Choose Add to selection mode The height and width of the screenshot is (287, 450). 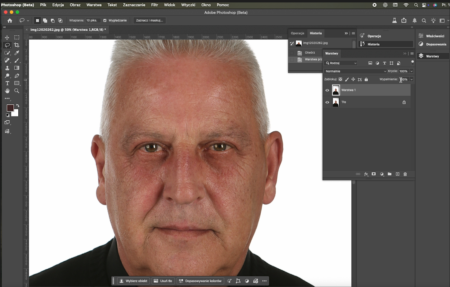pyautogui.click(x=45, y=20)
